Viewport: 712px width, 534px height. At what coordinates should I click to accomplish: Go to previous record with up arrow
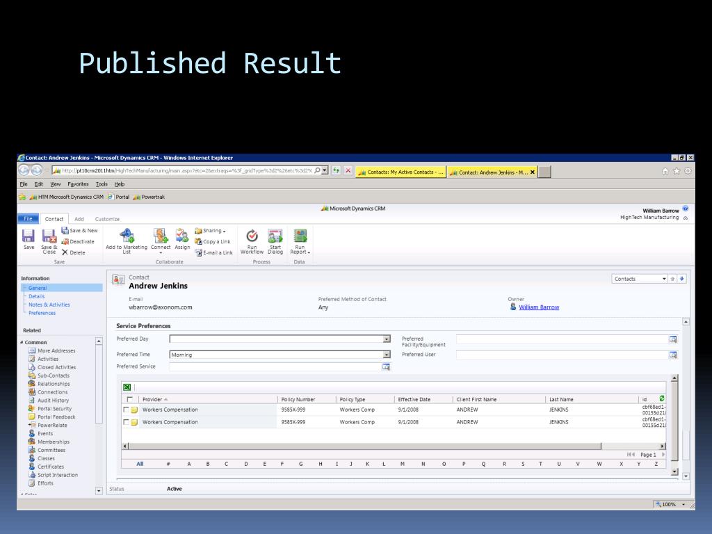672,279
